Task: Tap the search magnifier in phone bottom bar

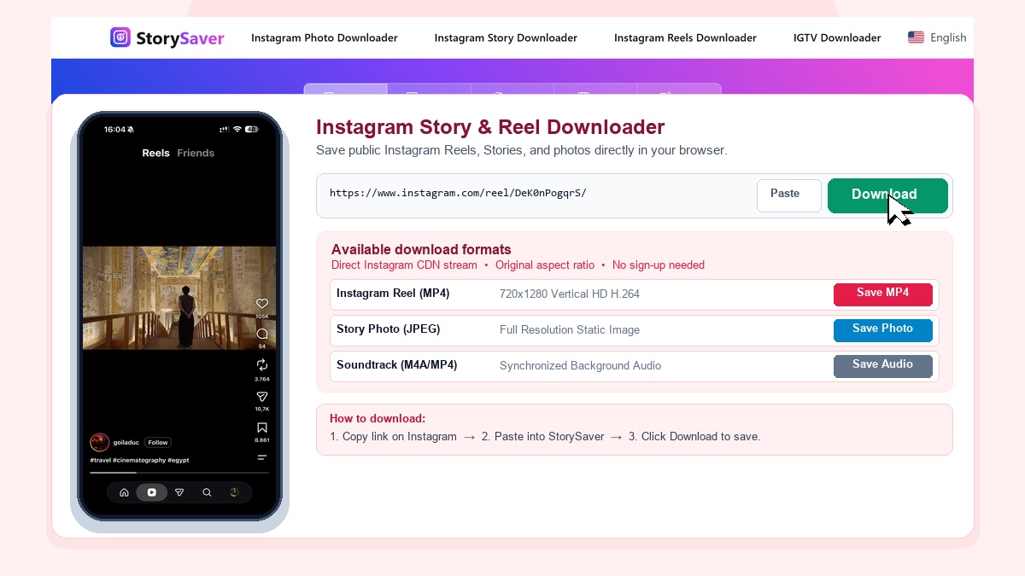Action: (207, 492)
